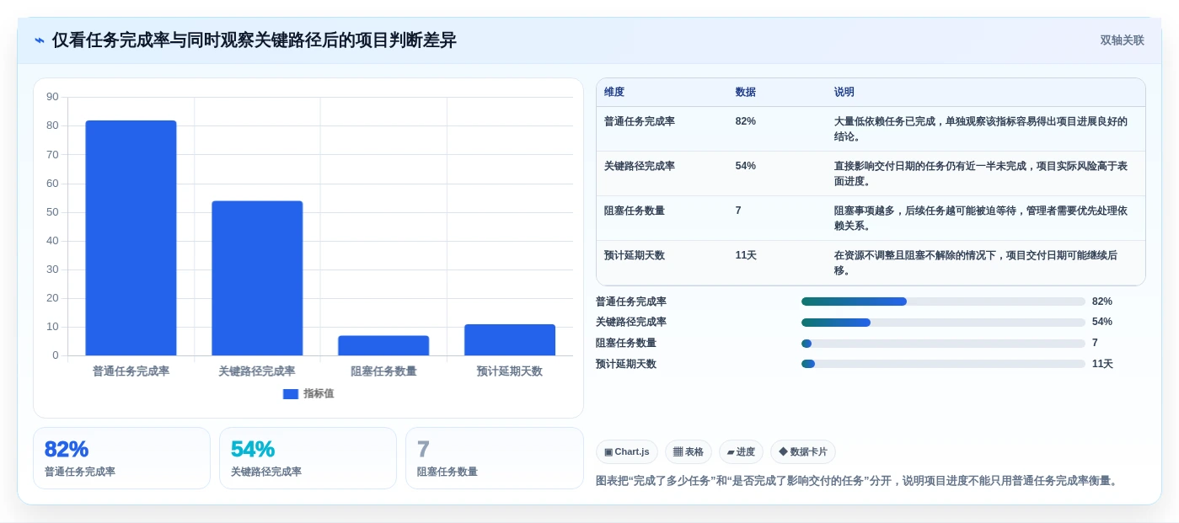
Task: Click the 82% value in the table
Action: (746, 121)
